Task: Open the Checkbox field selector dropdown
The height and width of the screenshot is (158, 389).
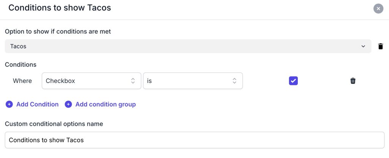Action: [x=91, y=81]
